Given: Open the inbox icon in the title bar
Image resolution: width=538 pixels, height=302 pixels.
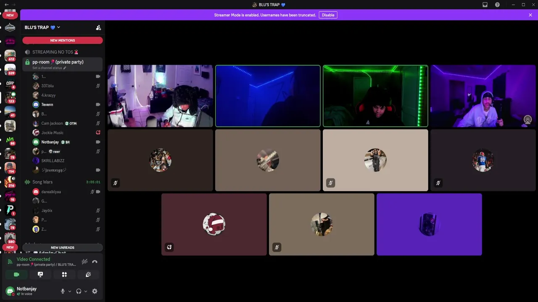Looking at the screenshot, I should click(485, 5).
